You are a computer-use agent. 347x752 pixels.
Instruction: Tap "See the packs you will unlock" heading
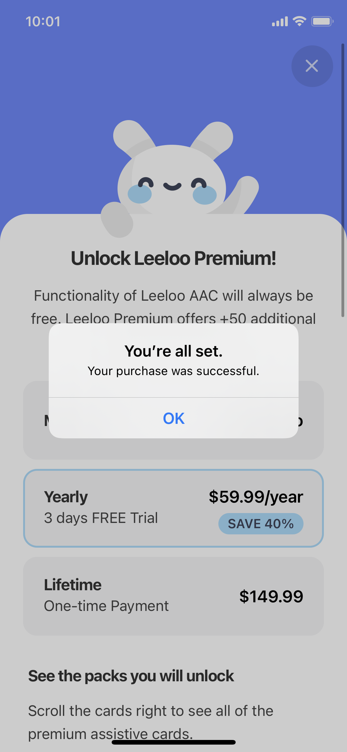131,676
